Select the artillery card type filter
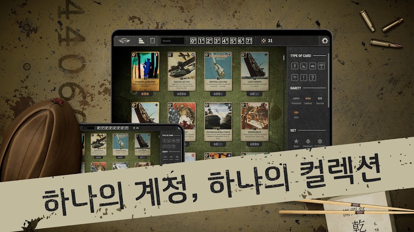The height and width of the screenshot is (232, 414). pos(304,66)
